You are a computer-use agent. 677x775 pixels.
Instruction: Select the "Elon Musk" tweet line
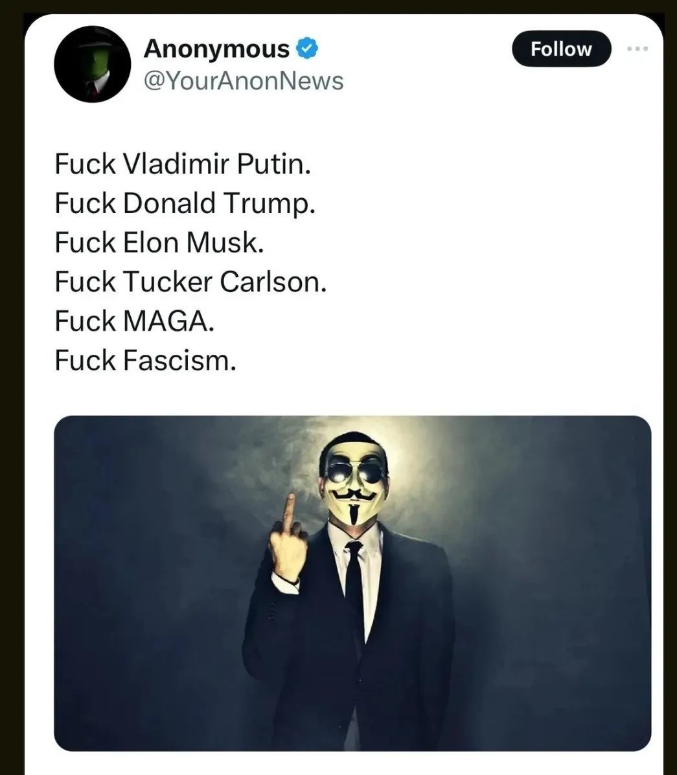pyautogui.click(x=159, y=242)
